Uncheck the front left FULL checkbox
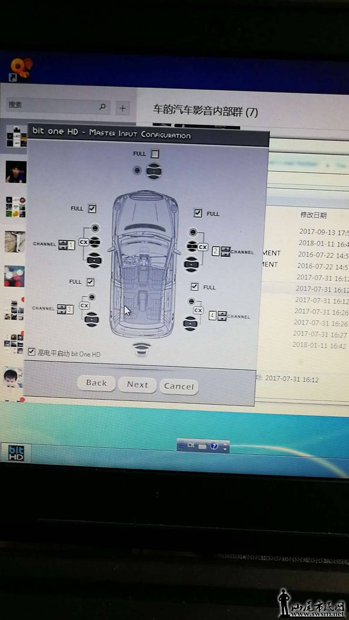 tap(92, 208)
